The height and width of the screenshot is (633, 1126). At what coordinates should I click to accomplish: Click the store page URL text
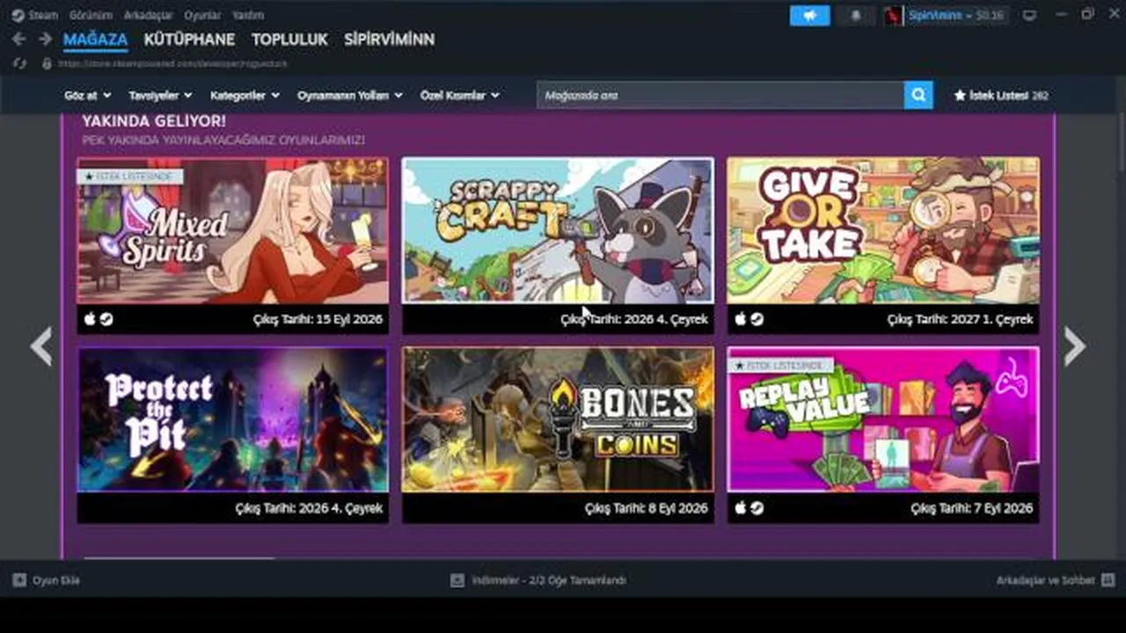[172, 63]
